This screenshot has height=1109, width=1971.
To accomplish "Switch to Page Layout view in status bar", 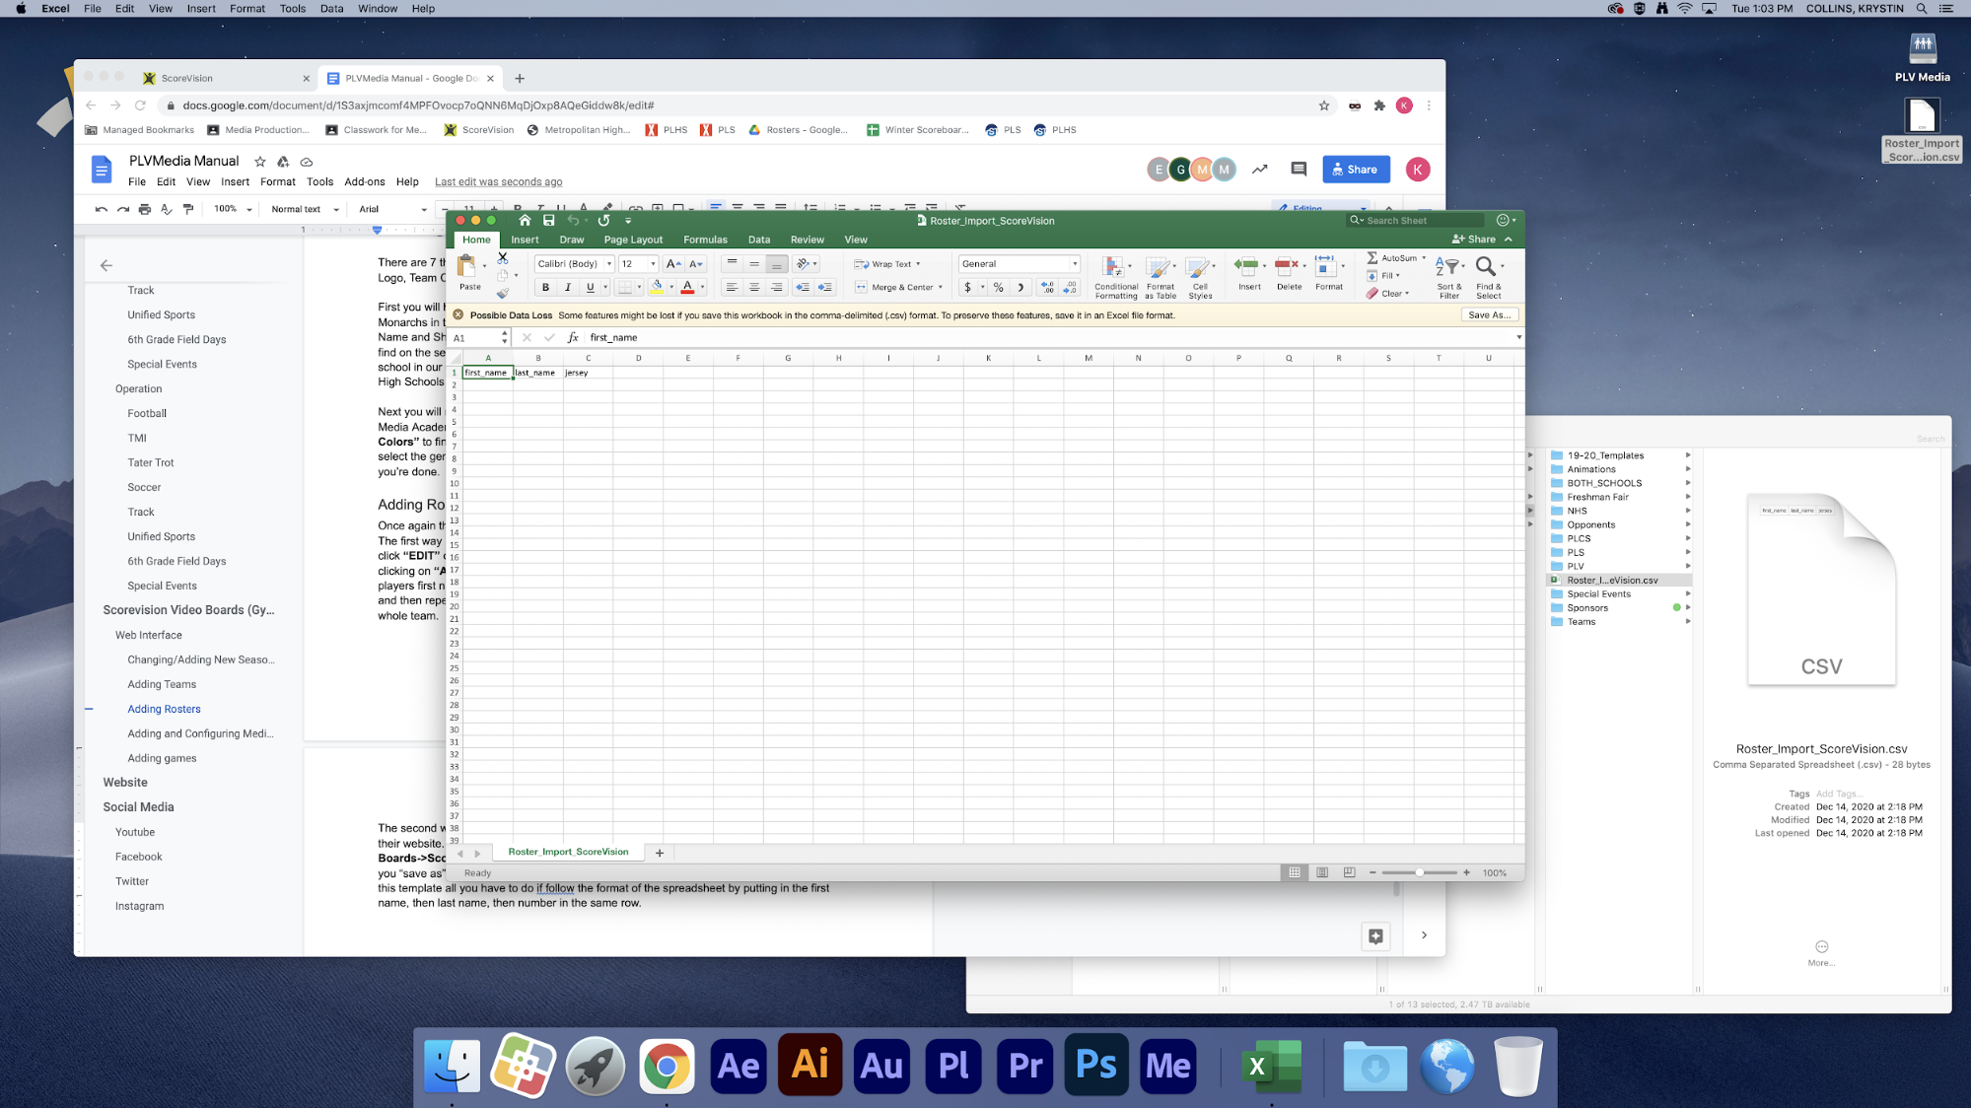I will (x=1322, y=872).
